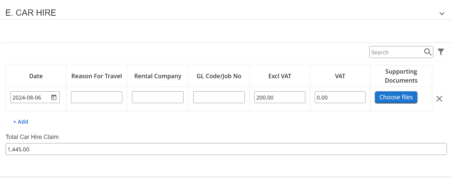Click the VAT field showing 0.00
Image resolution: width=452 pixels, height=178 pixels.
(x=340, y=97)
